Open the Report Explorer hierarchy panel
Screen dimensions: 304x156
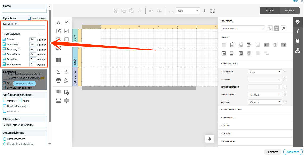coord(298,50)
